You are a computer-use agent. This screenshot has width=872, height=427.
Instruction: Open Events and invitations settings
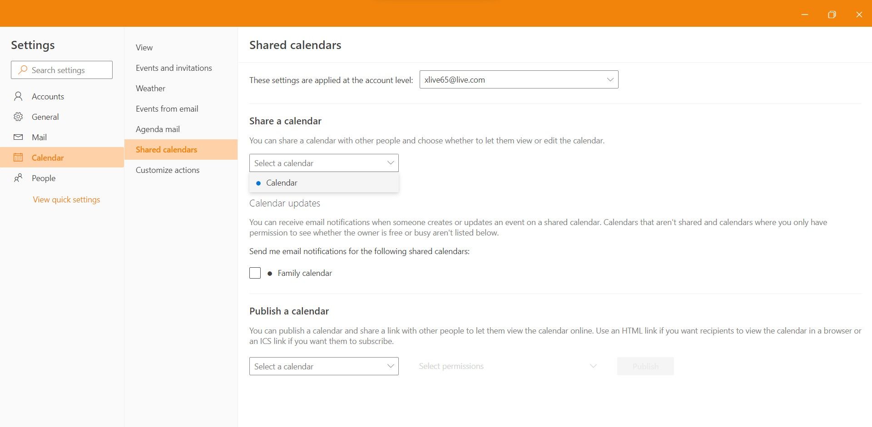coord(173,68)
